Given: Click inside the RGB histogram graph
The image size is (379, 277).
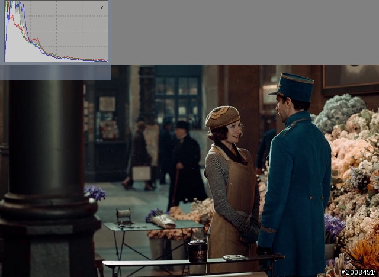Looking at the screenshot, I should [x=56, y=31].
